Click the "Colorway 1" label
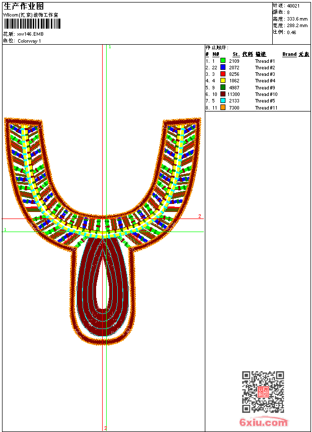This screenshot has width=312, height=432. pyautogui.click(x=29, y=41)
